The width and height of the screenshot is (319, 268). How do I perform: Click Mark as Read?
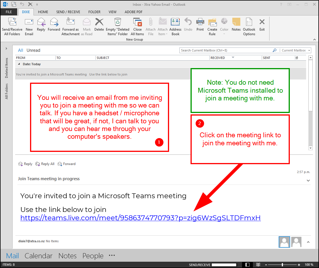coord(87,27)
